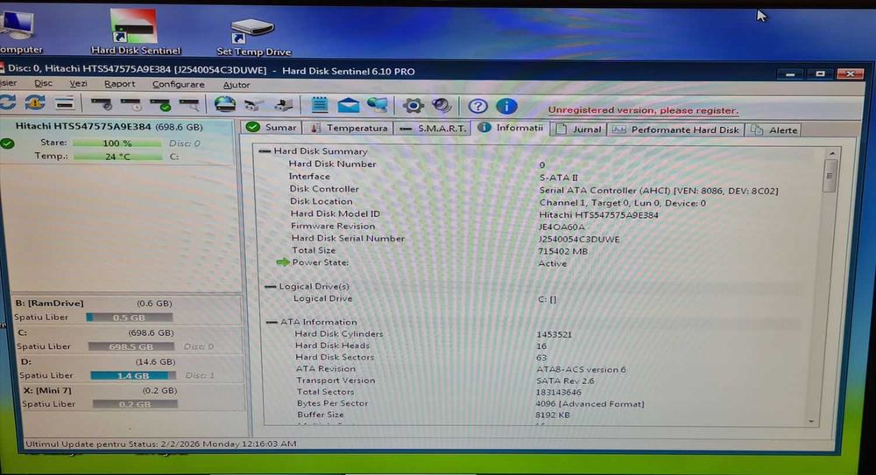Open the Performante Hard Disk tab
This screenshot has height=475, width=876.
tap(675, 130)
